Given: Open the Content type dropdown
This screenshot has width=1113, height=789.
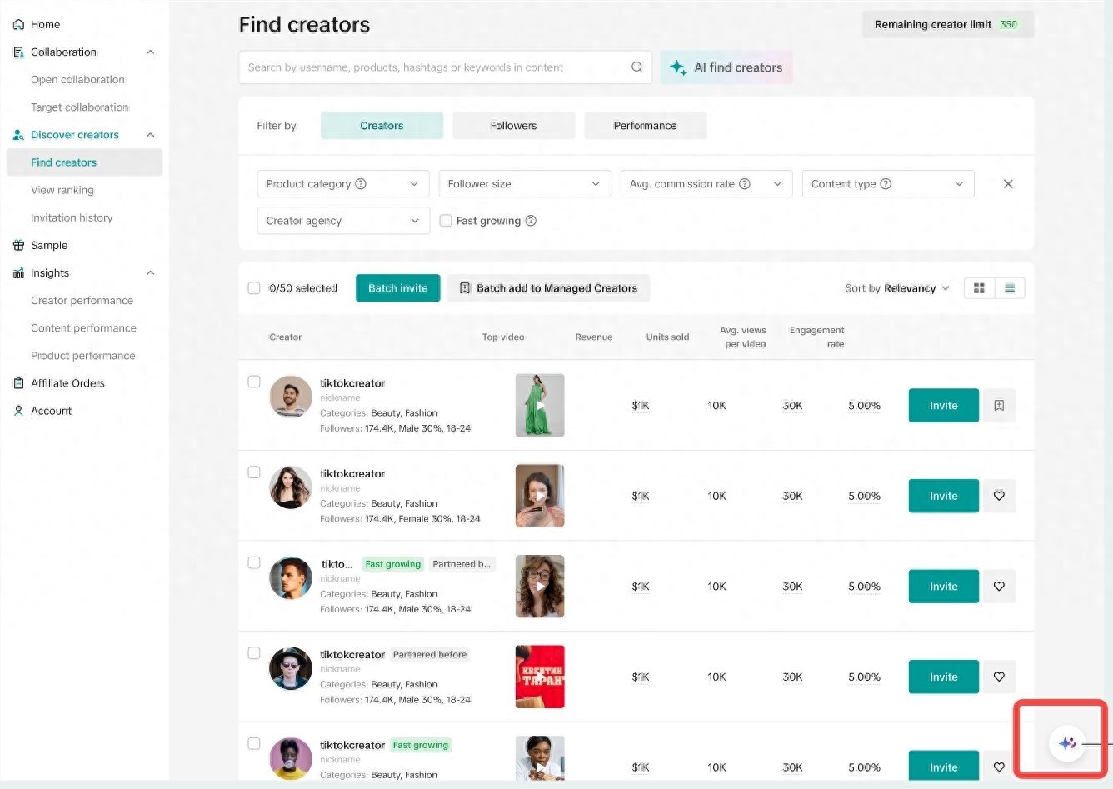Looking at the screenshot, I should tap(888, 184).
